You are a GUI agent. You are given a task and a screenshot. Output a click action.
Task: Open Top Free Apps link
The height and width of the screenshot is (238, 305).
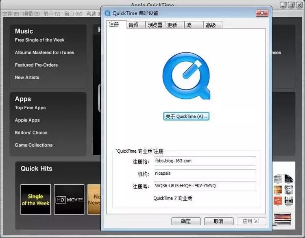(30, 108)
